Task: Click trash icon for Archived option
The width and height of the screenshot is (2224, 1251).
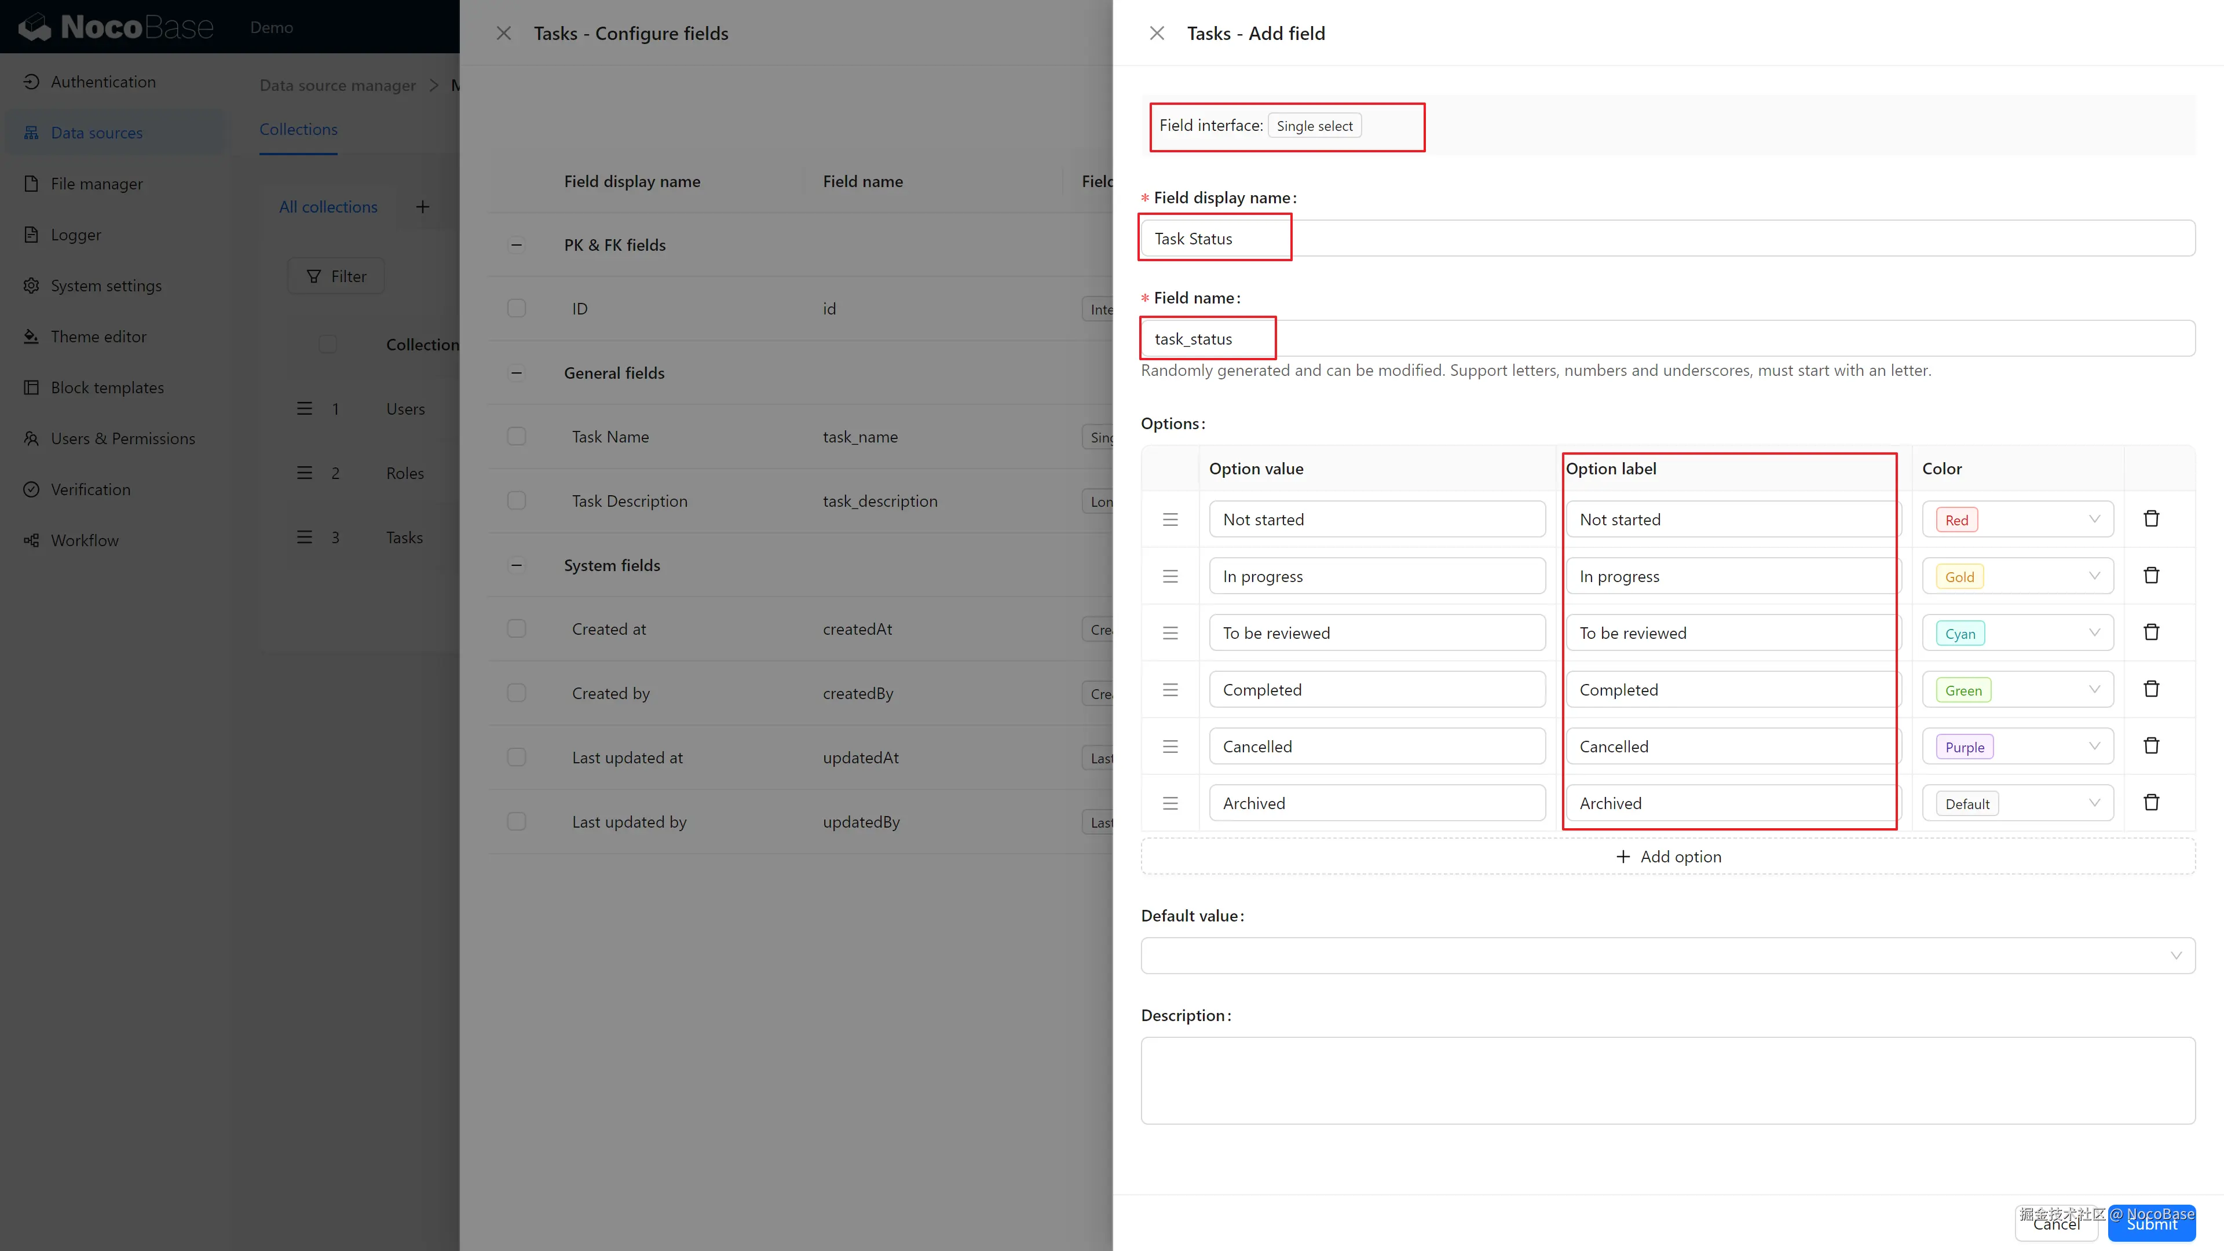Action: click(2150, 803)
